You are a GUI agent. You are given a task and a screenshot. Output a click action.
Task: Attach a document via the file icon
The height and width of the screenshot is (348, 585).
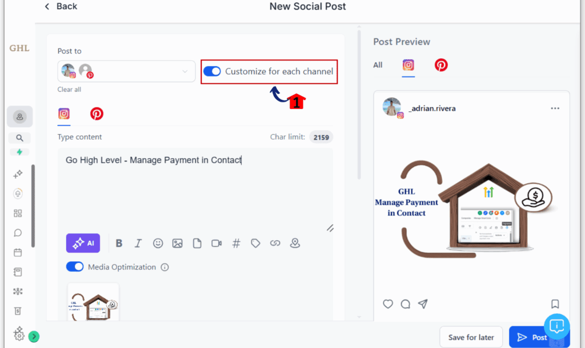[x=197, y=243]
